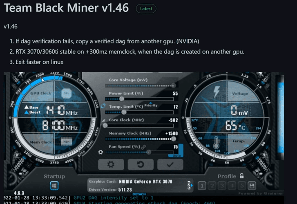The width and height of the screenshot is (297, 204).
Task: Click the MEM chip icon in clock gauge
Action: point(66,141)
